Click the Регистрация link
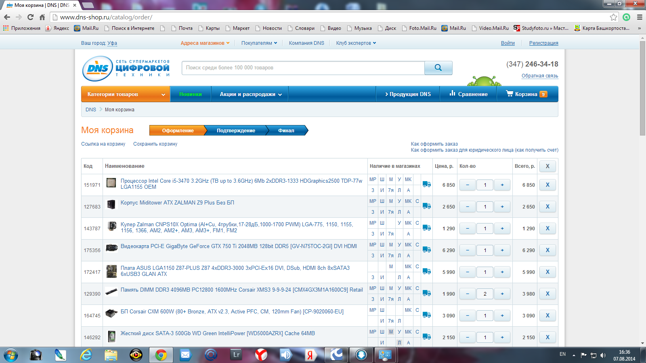646x363 pixels. pos(544,43)
